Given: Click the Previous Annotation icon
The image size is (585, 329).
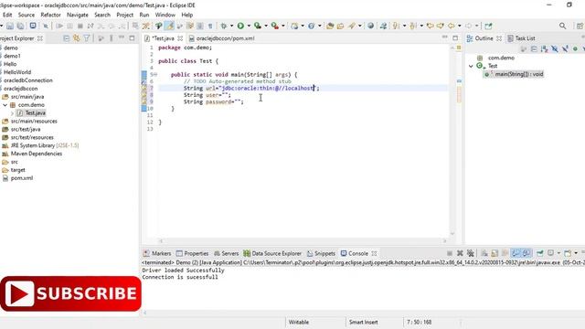Looking at the screenshot, I should (412, 26).
